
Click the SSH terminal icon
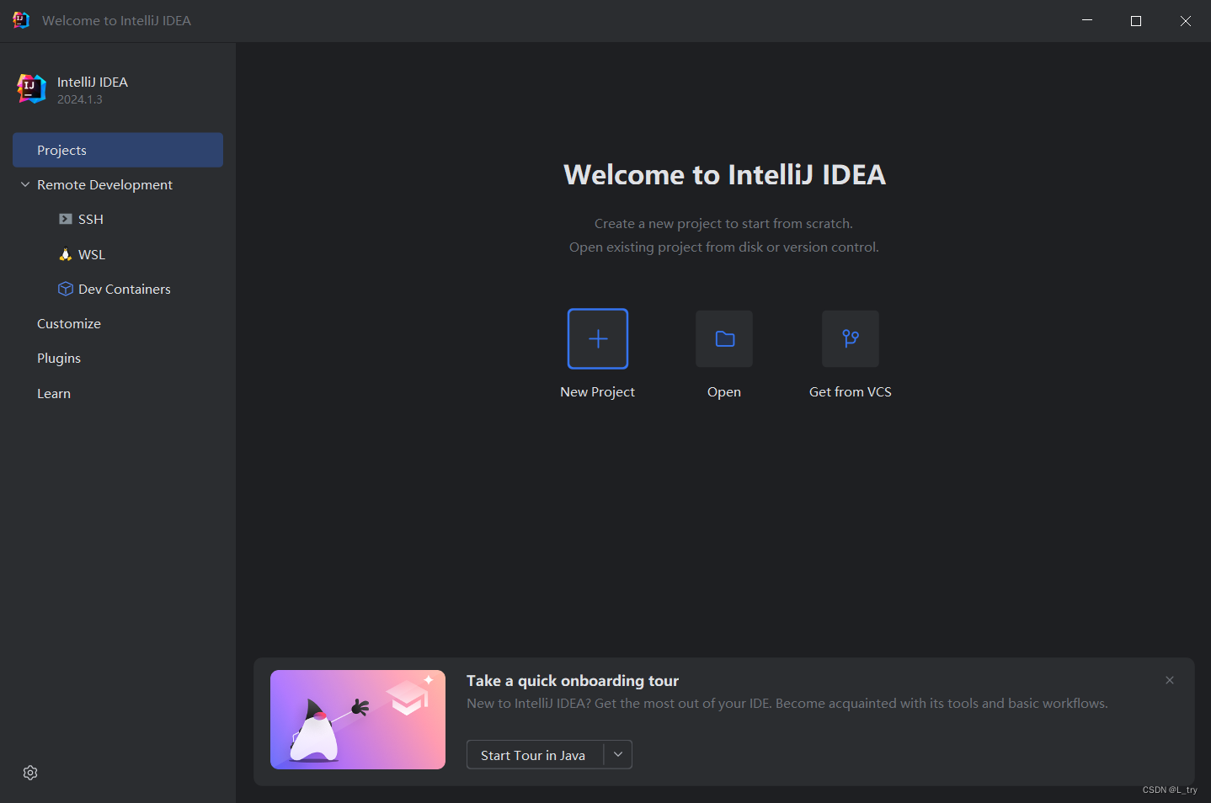(x=66, y=219)
